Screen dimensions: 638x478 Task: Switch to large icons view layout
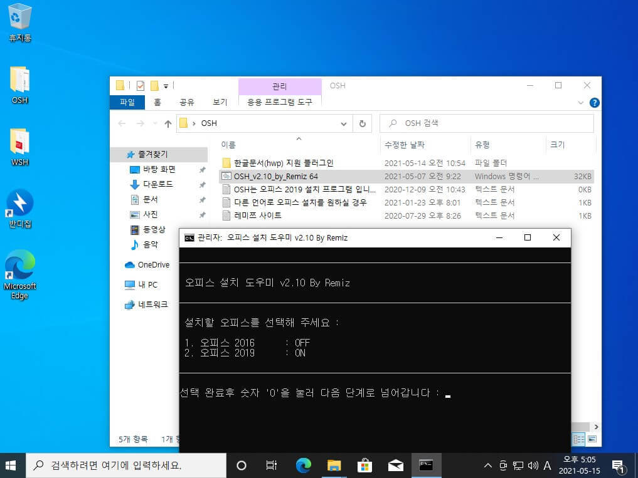pos(592,439)
